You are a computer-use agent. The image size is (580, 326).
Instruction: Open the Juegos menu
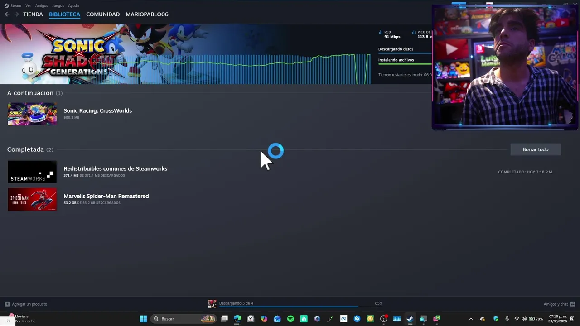click(x=58, y=5)
